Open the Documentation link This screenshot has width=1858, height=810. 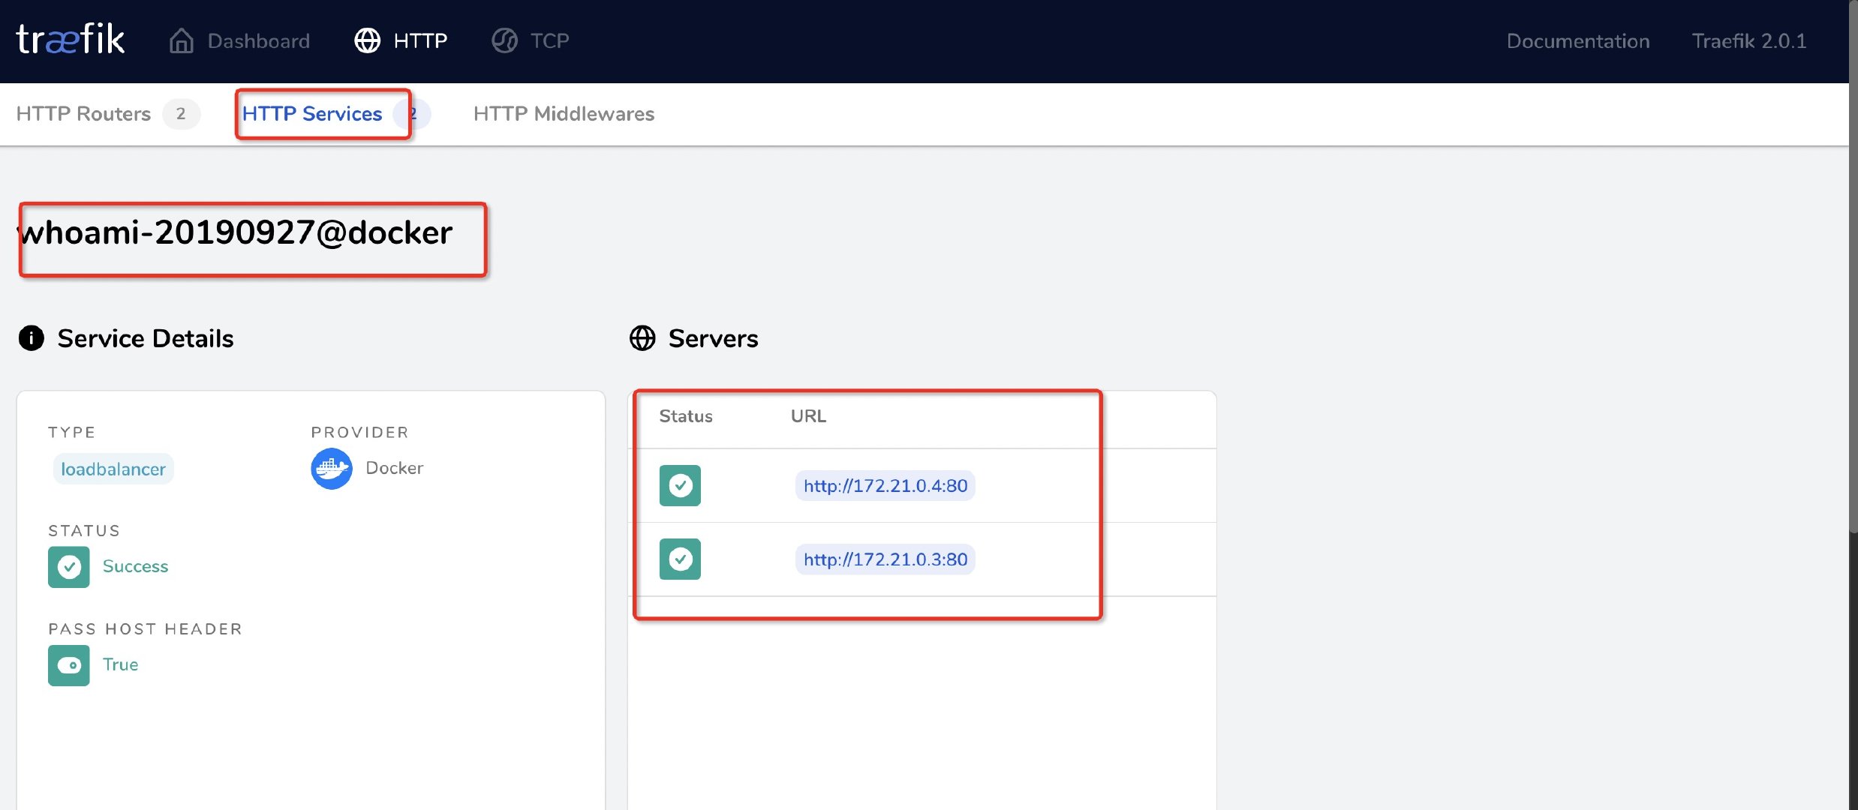click(1577, 41)
